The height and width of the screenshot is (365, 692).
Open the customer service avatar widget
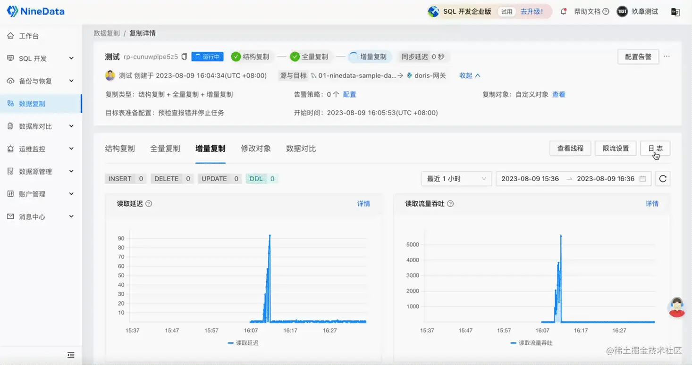pyautogui.click(x=677, y=307)
